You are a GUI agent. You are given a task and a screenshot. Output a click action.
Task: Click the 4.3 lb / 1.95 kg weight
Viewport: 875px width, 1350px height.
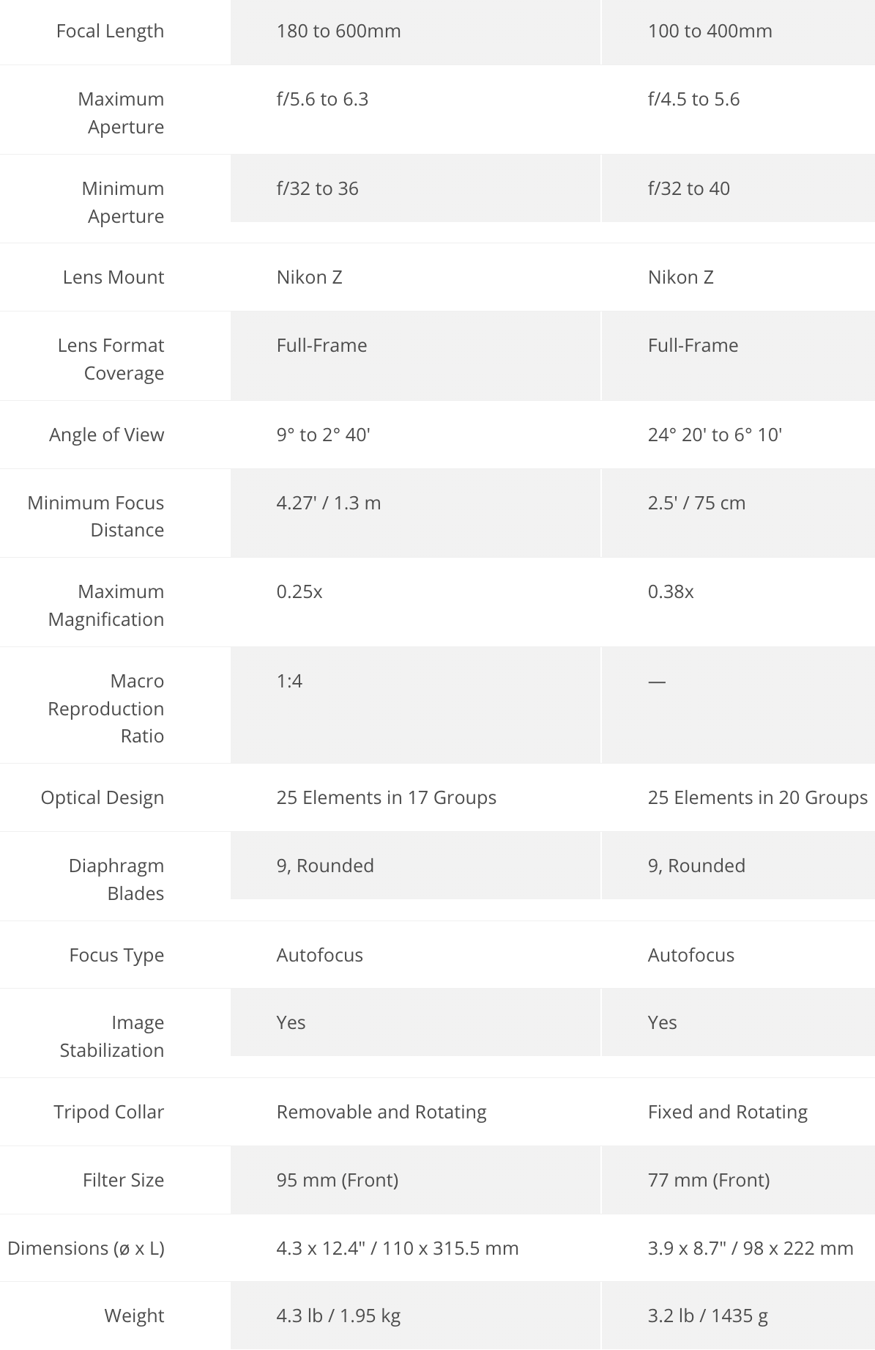(x=338, y=1316)
